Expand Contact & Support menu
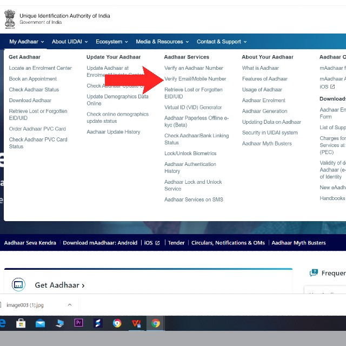 coord(222,42)
